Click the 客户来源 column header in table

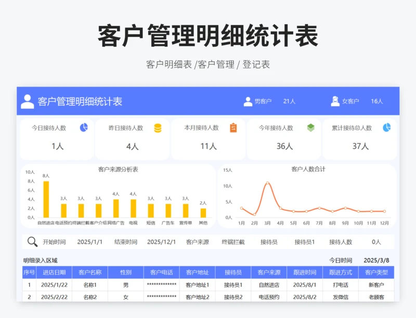269,272
